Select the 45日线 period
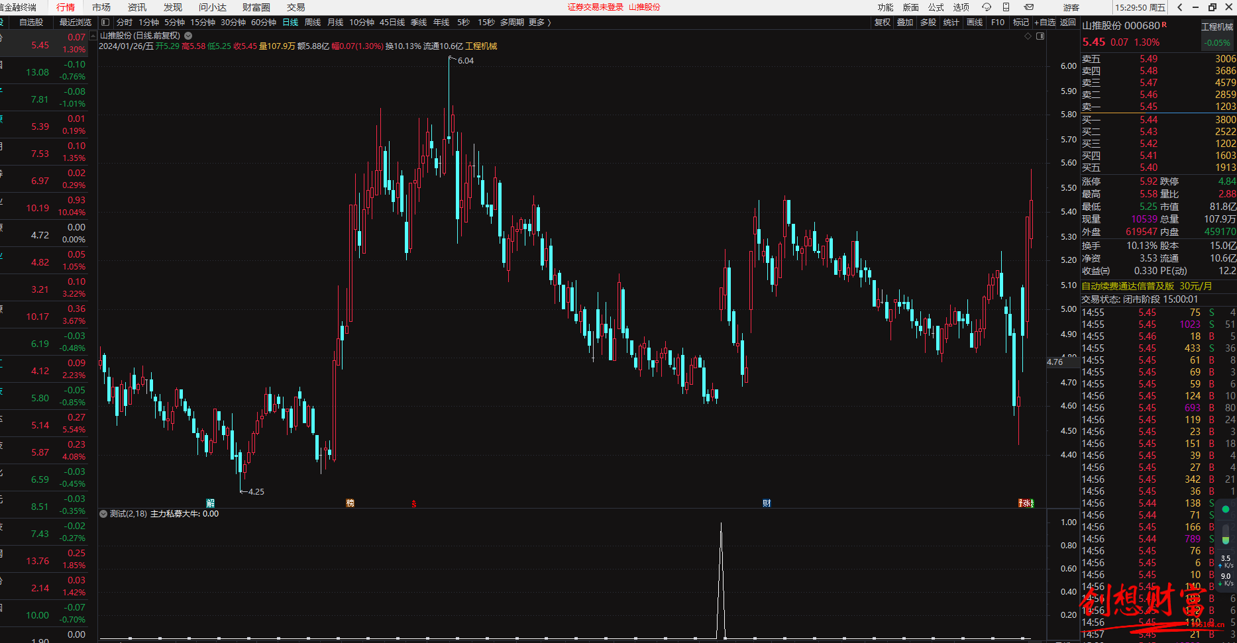This screenshot has height=643, width=1237. click(x=392, y=23)
